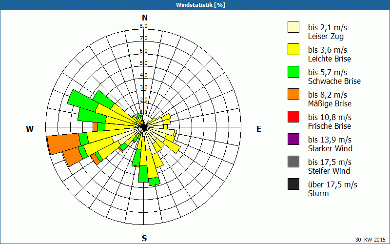This screenshot has width=390, height=244.
Task: Click the 'bis 10,8 m/s' legend text
Action: [x=330, y=117]
